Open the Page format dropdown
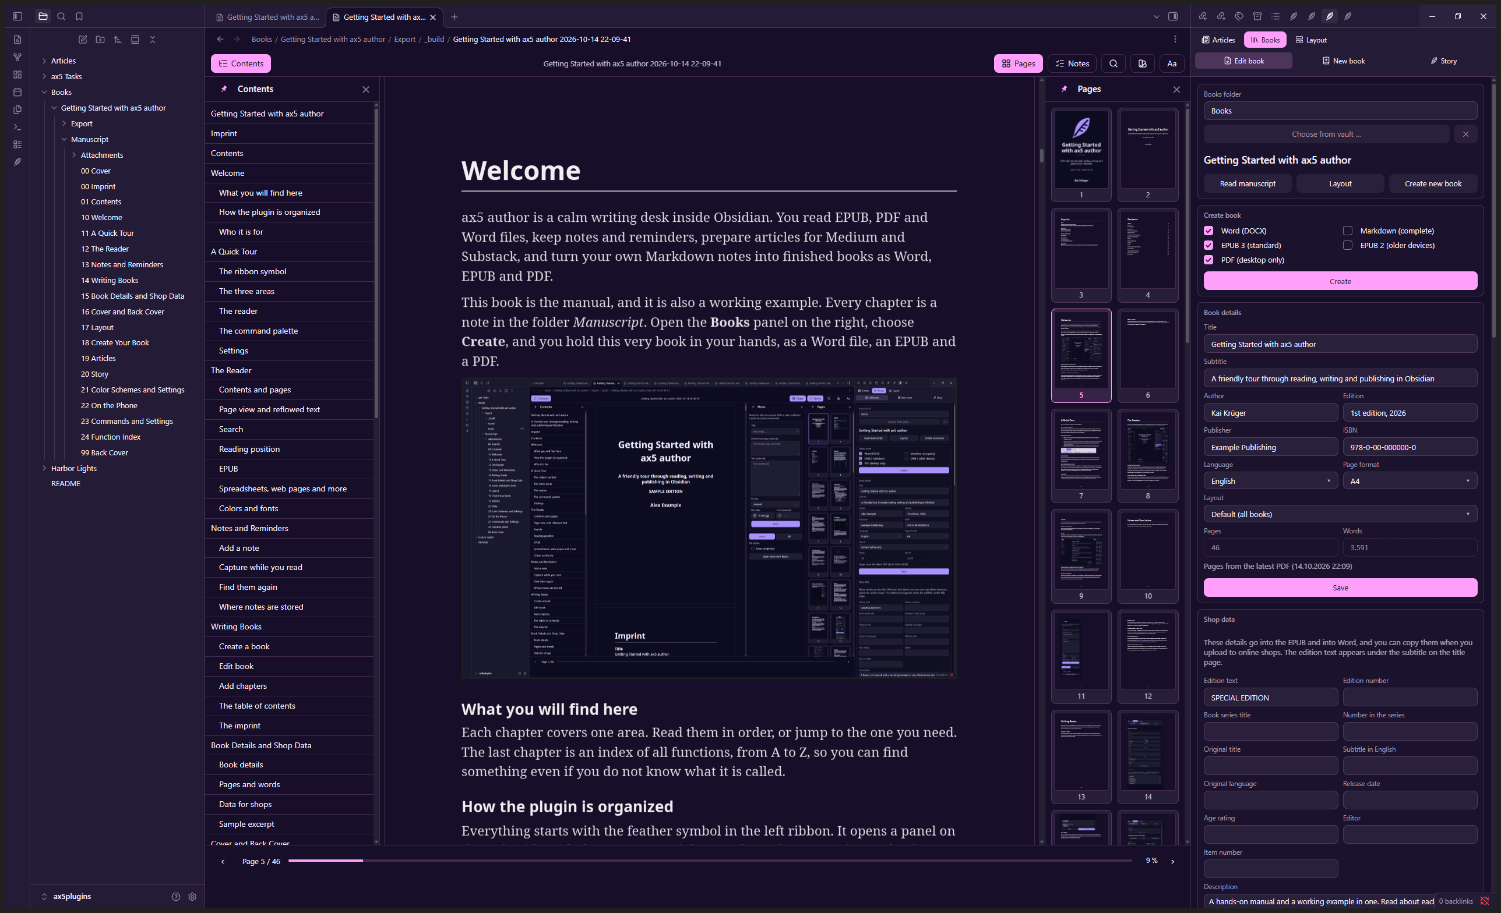Image resolution: width=1501 pixels, height=913 pixels. coord(1410,481)
